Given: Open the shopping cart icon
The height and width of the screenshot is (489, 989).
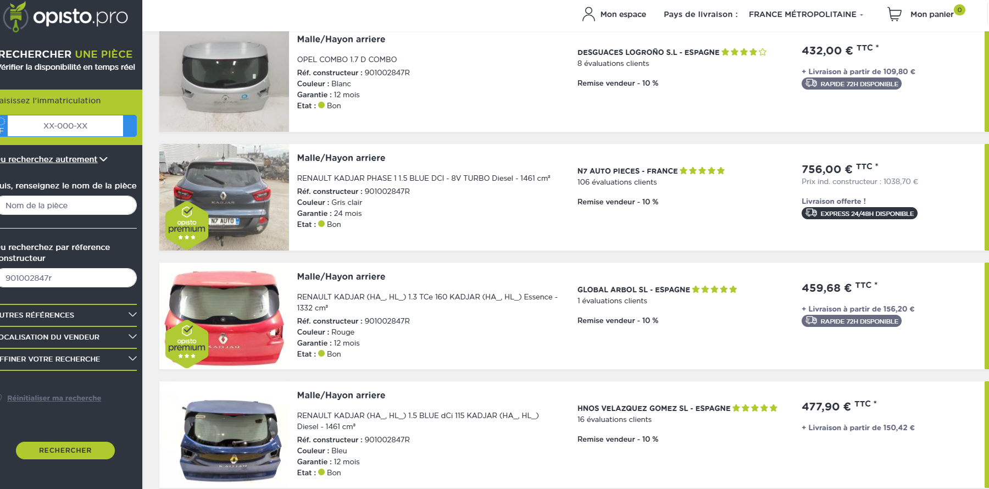Looking at the screenshot, I should 894,14.
